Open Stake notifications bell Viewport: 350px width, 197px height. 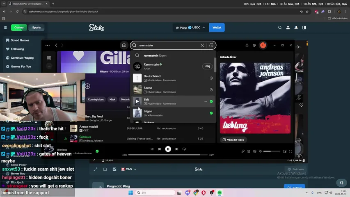pos(296,27)
